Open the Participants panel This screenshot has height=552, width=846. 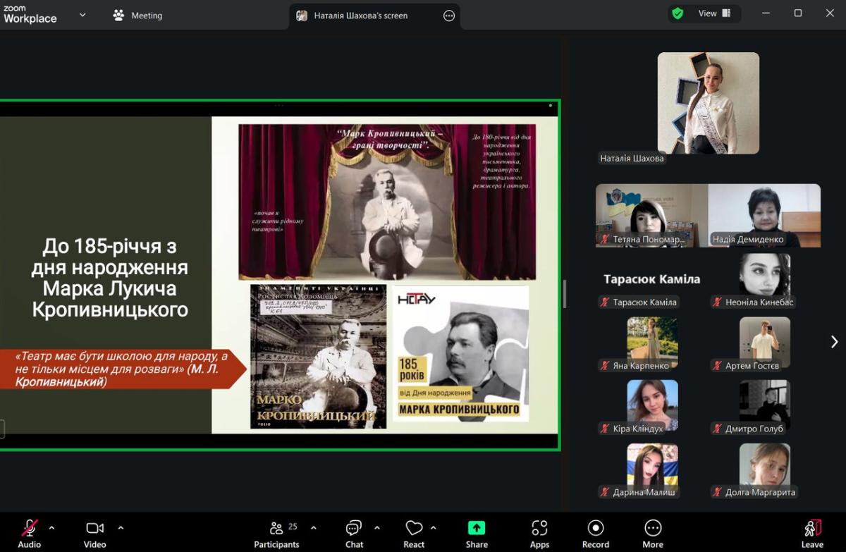point(276,534)
